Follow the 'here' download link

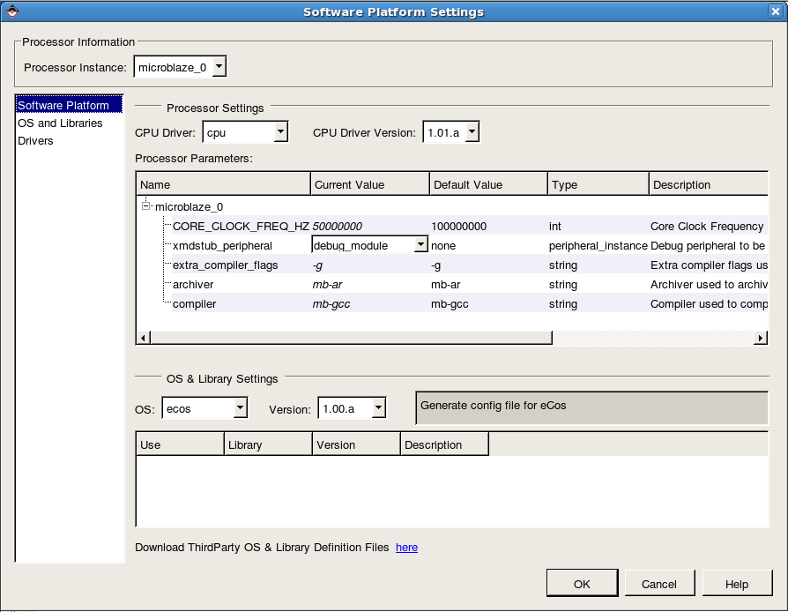coord(406,547)
